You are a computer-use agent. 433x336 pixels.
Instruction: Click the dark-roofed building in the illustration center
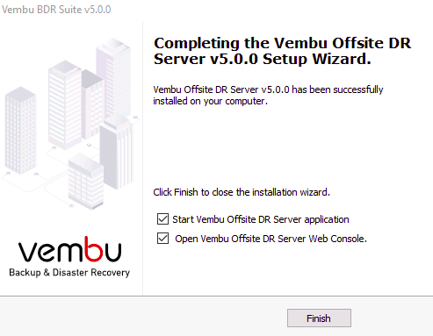pos(92,103)
